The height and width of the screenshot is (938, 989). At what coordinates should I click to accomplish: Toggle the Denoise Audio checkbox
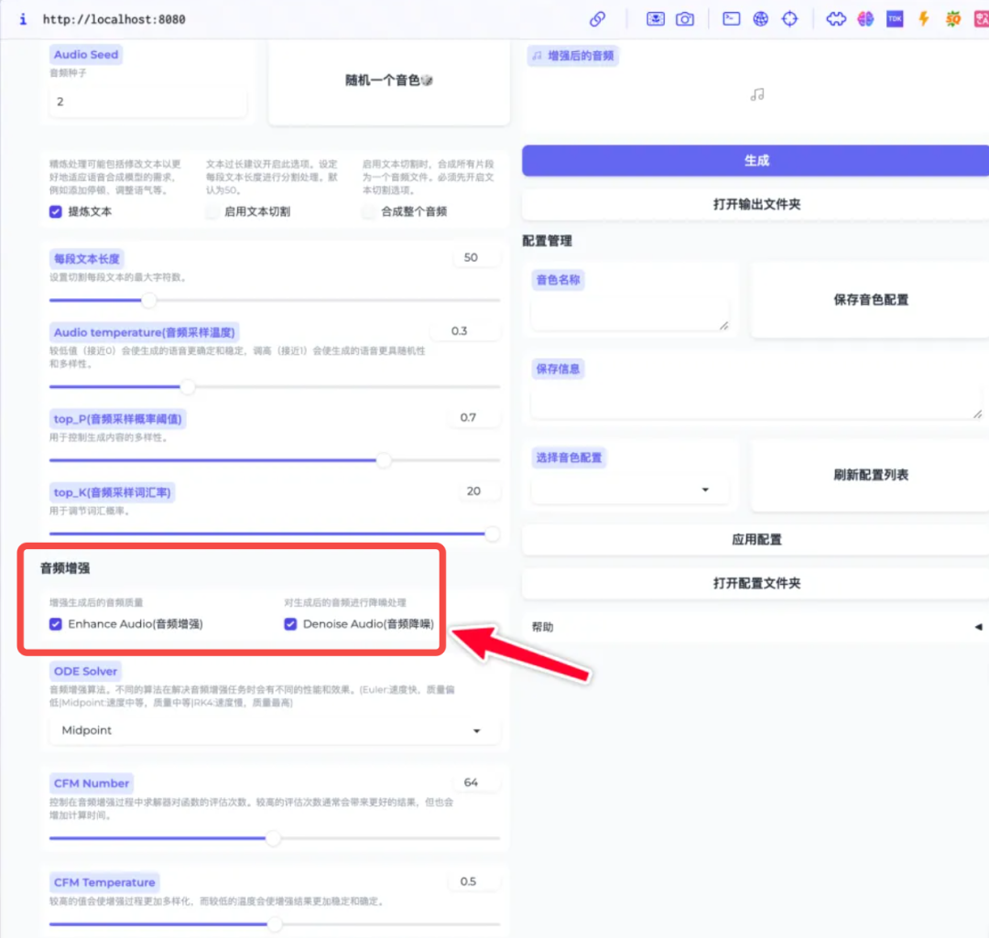click(x=290, y=624)
